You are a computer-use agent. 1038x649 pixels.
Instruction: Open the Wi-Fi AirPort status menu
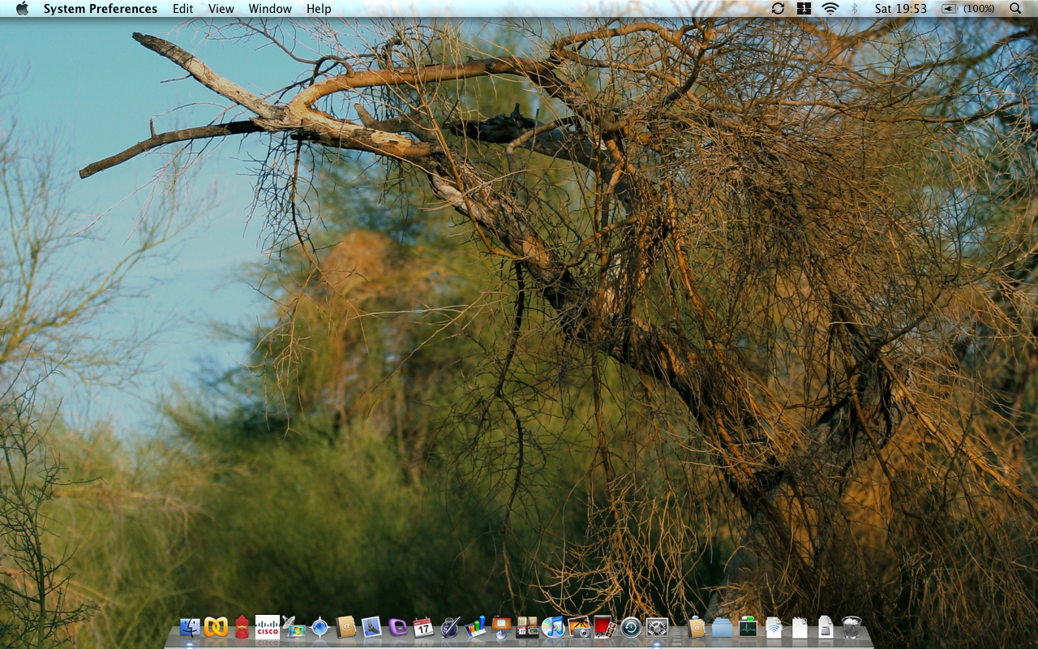830,9
